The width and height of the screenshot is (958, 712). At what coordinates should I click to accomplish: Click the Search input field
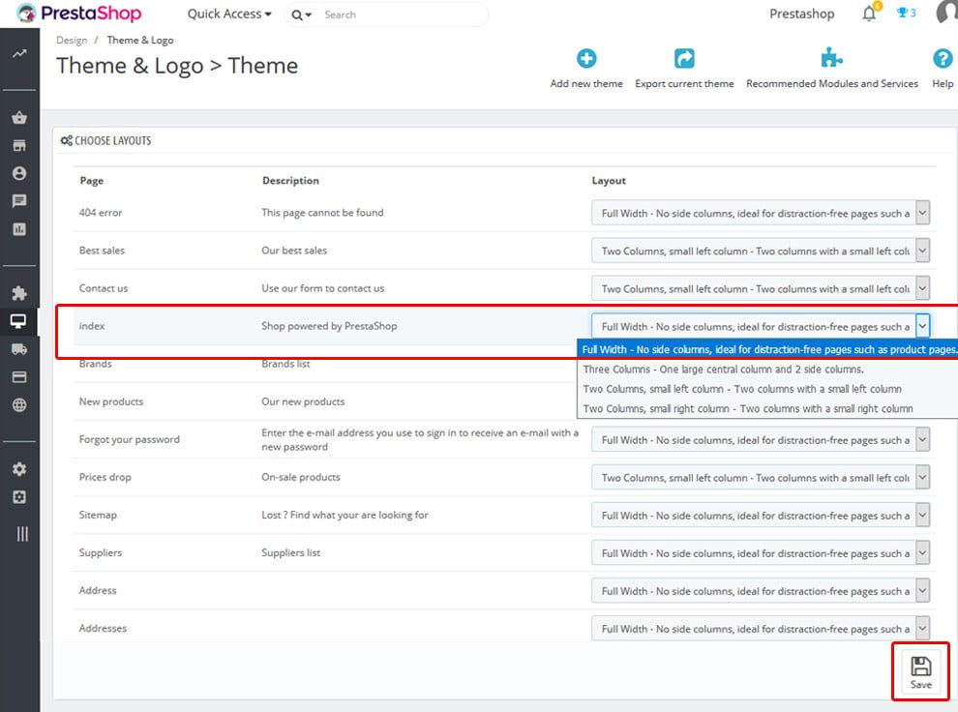tap(402, 15)
